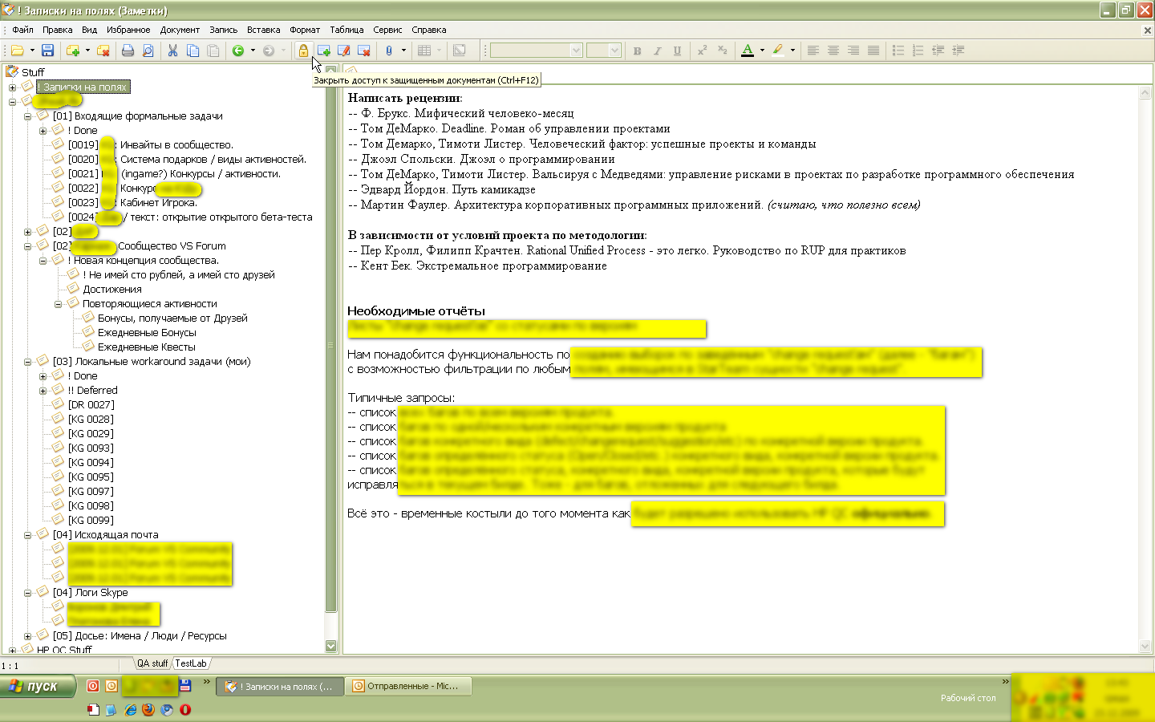Toggle bold formatting
Viewport: 1155px width, 722px height.
tap(637, 51)
